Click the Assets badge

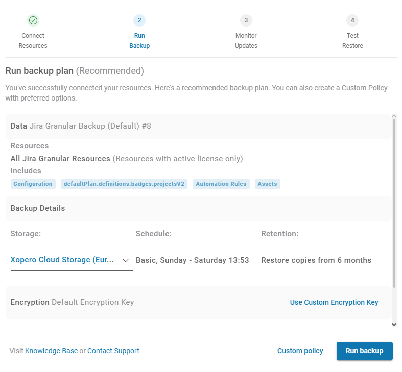coord(267,184)
